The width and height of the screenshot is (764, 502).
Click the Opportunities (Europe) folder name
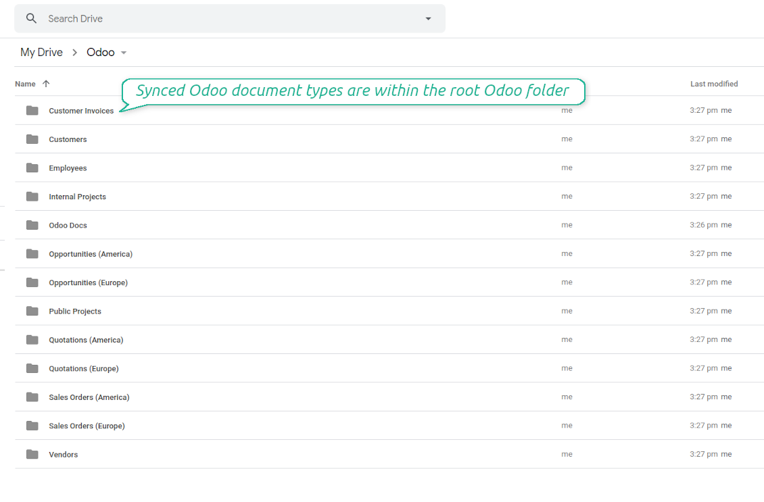click(x=88, y=283)
